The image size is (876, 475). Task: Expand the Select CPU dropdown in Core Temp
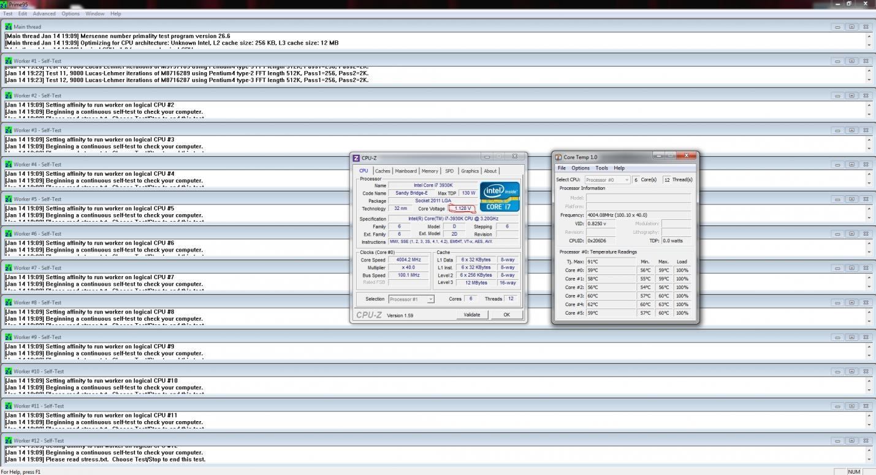[x=607, y=180]
